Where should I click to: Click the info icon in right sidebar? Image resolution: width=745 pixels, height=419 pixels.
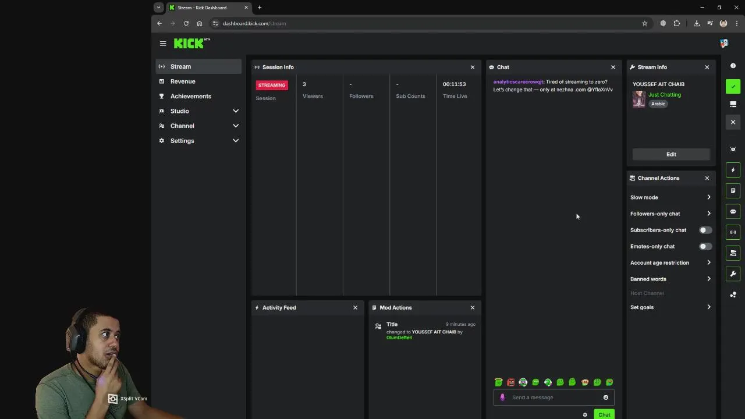(x=733, y=66)
